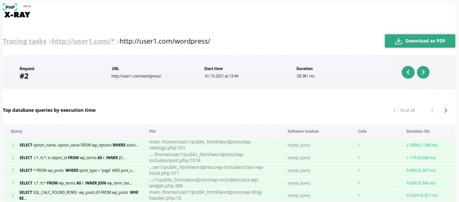Click the 2.309% (1.348 ms) duration value
Image resolution: width=459 pixels, height=202 pixels.
coord(422,145)
